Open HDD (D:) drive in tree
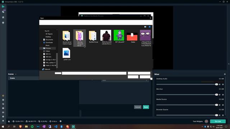The height and width of the screenshot is (129, 230). pyautogui.click(x=47, y=57)
